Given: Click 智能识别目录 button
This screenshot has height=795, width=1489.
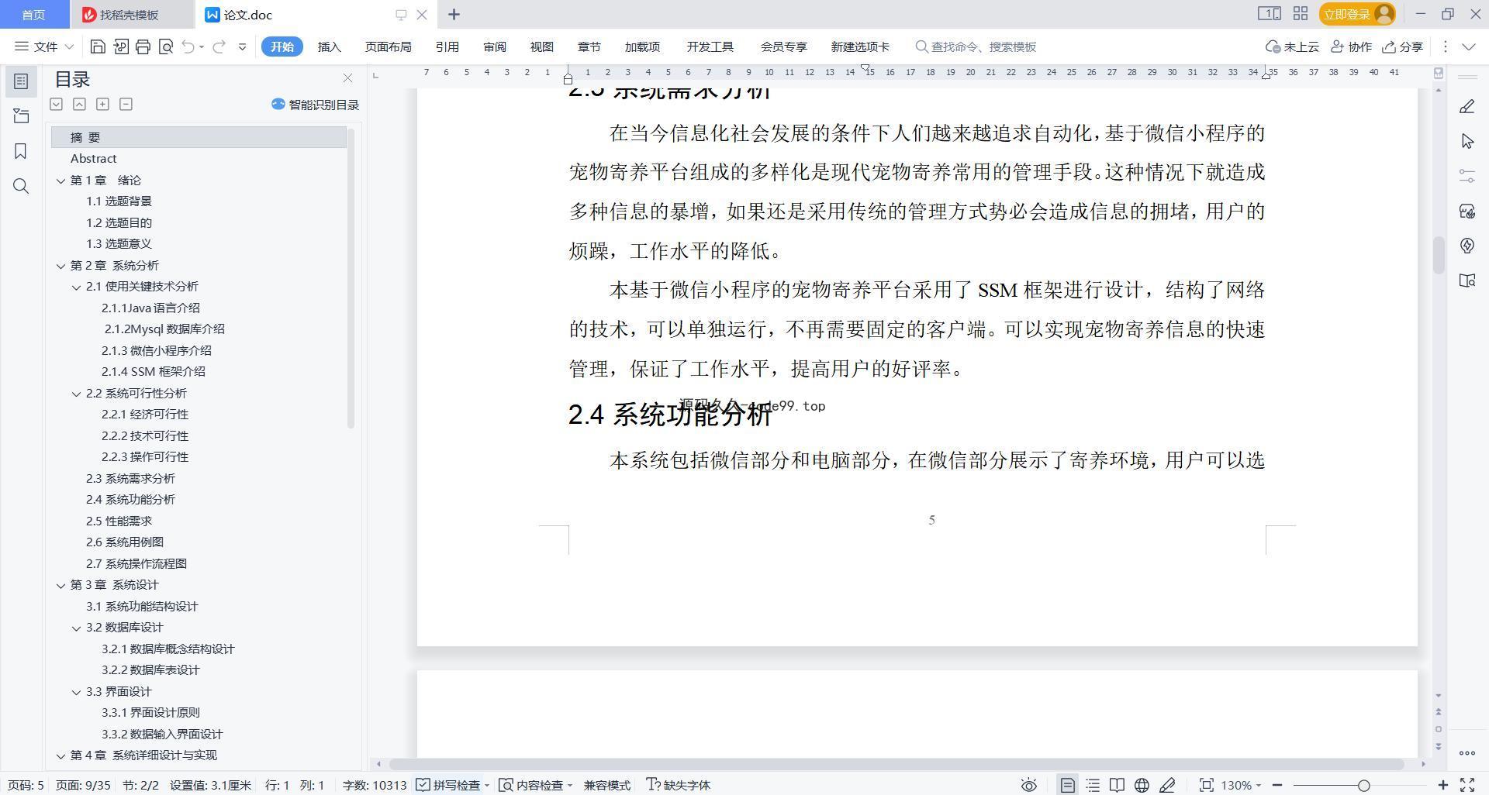Looking at the screenshot, I should tap(315, 105).
